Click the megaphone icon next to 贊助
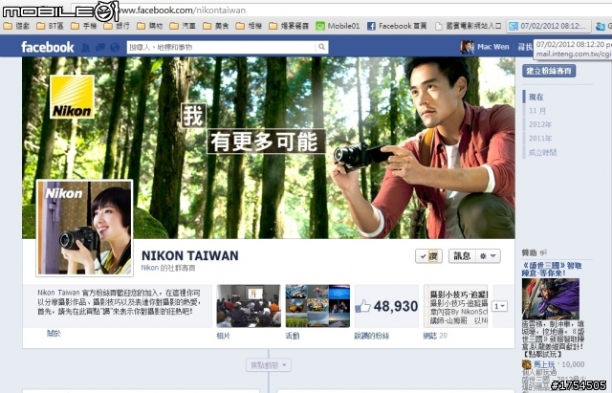Viewport: 612px width, 393px height. [x=543, y=252]
